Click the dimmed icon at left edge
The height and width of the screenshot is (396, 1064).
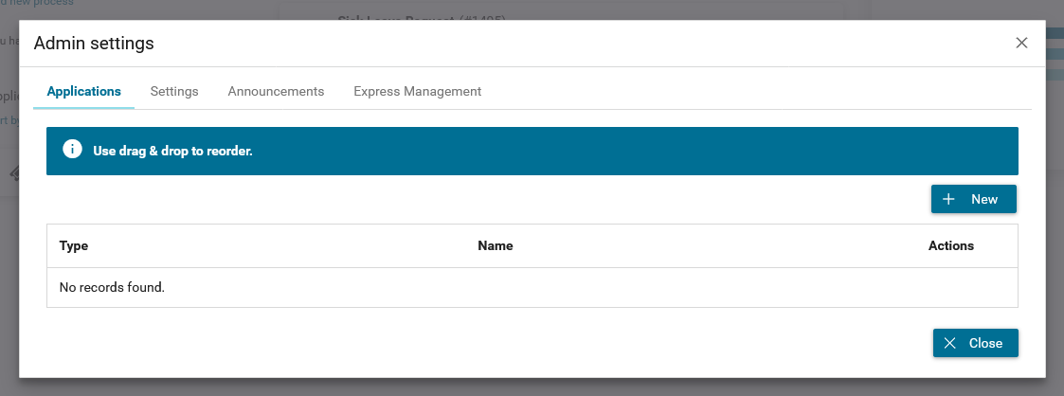tap(14, 173)
